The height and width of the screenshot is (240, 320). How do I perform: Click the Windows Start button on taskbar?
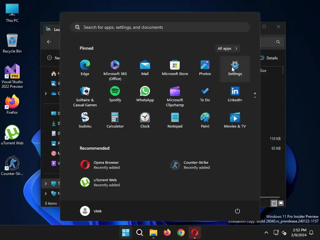126,232
